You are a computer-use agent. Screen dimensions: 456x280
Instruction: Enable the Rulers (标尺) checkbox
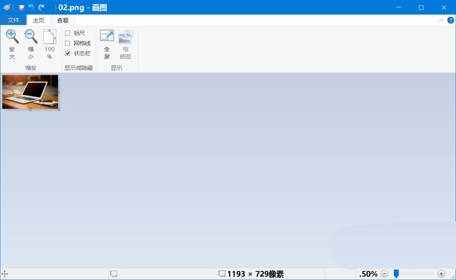pyautogui.click(x=67, y=33)
